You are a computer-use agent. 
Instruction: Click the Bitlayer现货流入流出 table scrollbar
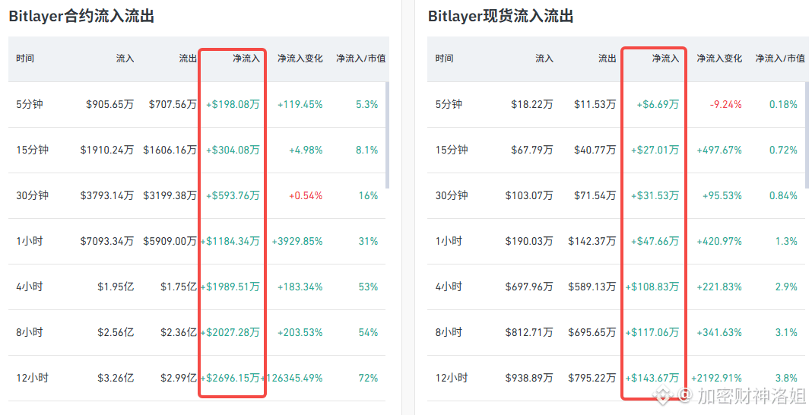coord(807,135)
